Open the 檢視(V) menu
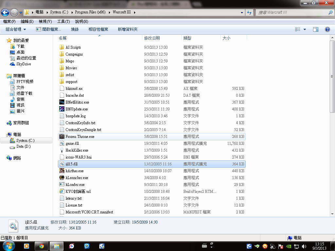Image resolution: width=335 pixels, height=251 pixels. 45,22
